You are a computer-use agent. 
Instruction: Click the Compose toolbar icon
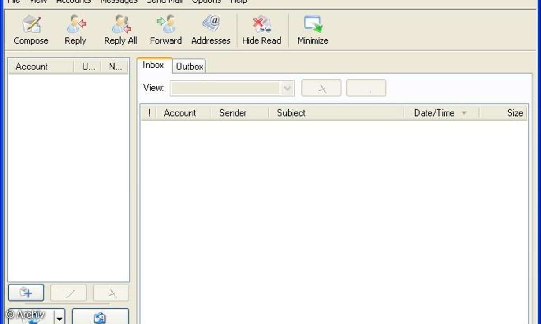click(x=31, y=25)
